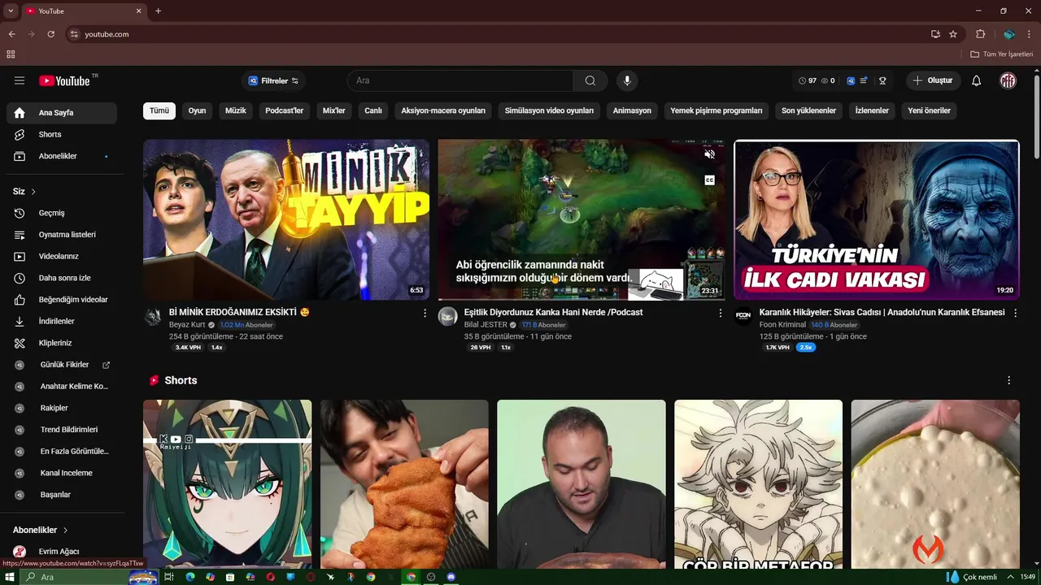Select the Yeni öneriler chip
1041x585 pixels.
point(930,110)
